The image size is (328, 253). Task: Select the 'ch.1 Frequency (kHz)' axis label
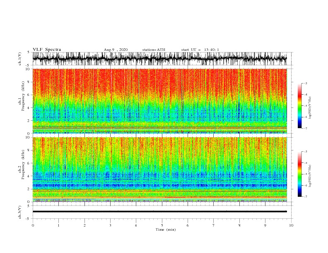click(22, 96)
